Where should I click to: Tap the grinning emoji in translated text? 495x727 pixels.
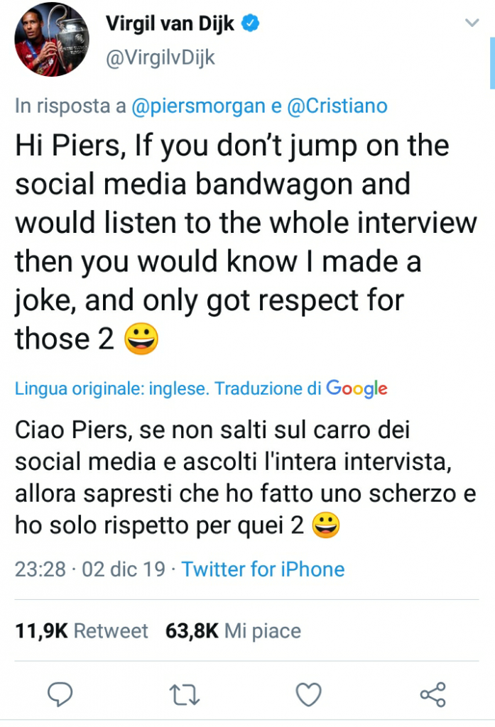pos(326,525)
